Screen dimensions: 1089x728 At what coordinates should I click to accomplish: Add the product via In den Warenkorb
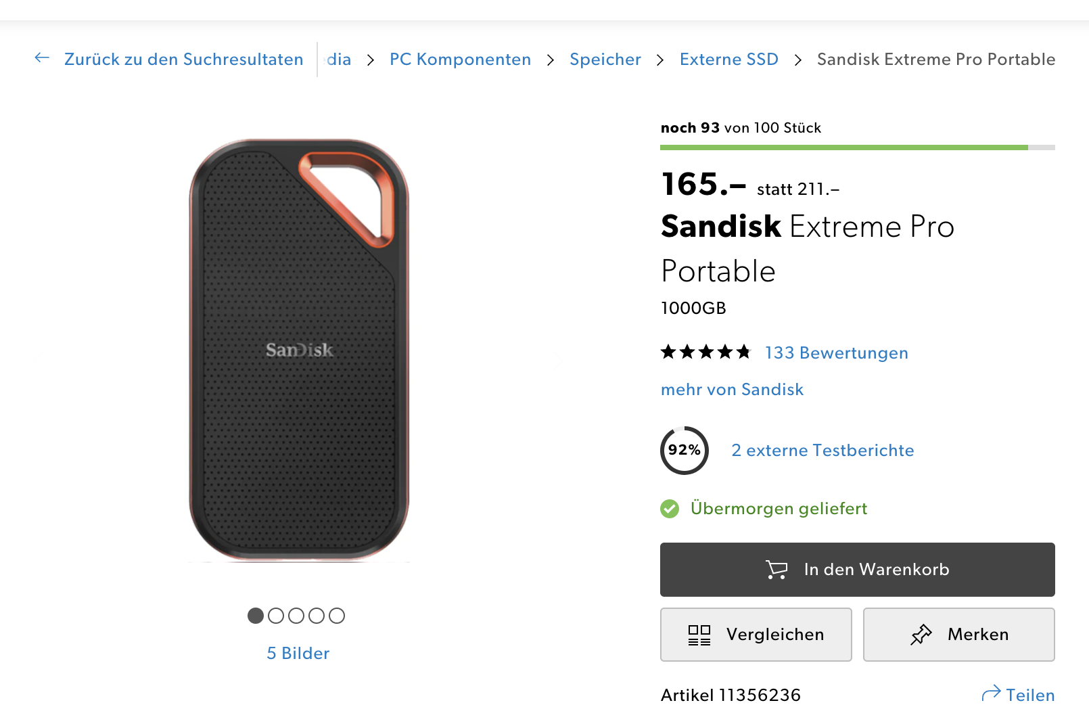click(x=857, y=570)
